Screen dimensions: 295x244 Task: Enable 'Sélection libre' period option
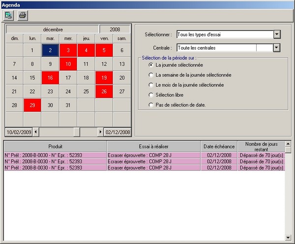151,95
